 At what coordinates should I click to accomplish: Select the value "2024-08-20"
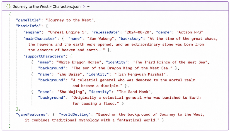(x=138, y=32)
